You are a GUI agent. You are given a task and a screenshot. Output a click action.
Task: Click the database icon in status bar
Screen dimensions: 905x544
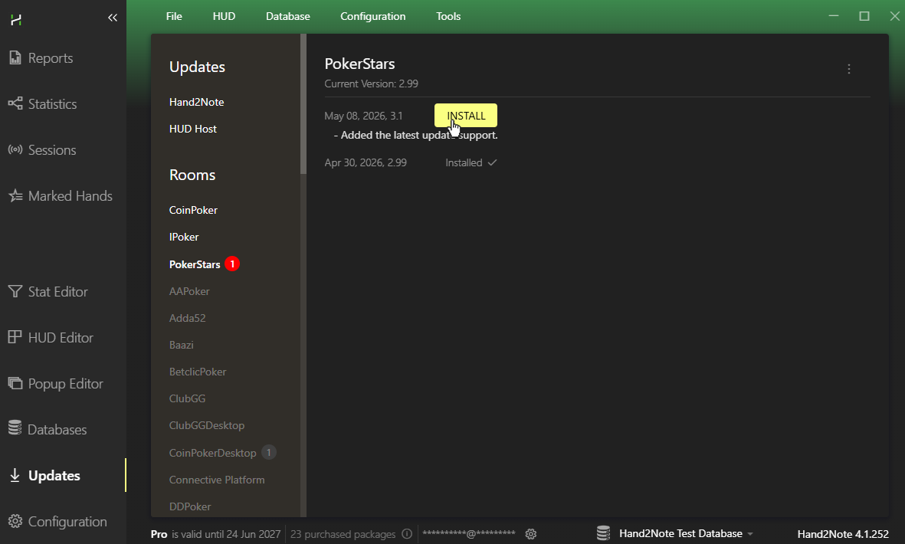603,533
